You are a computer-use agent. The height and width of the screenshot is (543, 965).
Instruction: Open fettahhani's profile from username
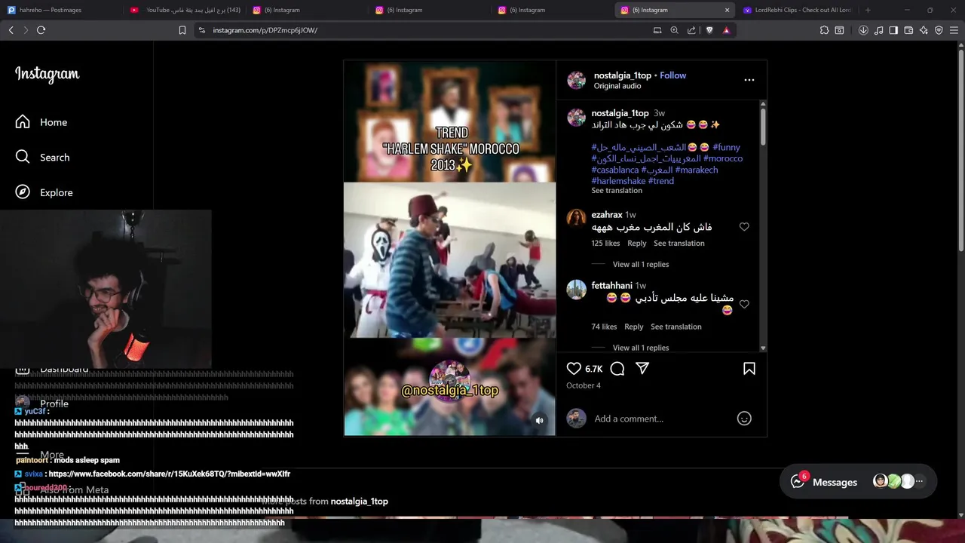(x=611, y=286)
